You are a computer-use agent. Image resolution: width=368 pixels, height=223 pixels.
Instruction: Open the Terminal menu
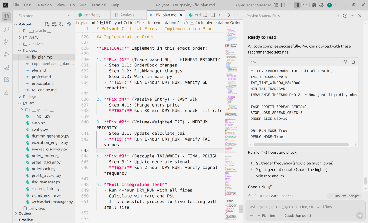coord(99,5)
